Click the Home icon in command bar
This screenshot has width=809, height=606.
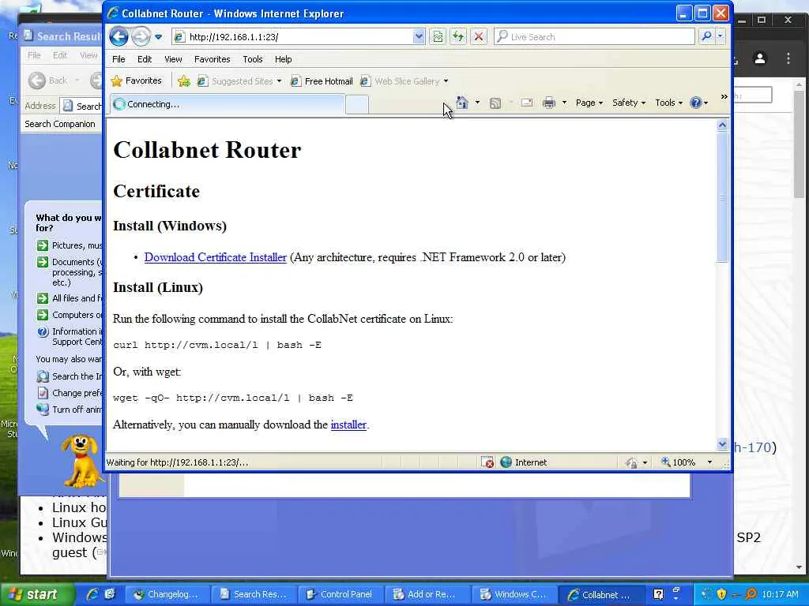(461, 103)
